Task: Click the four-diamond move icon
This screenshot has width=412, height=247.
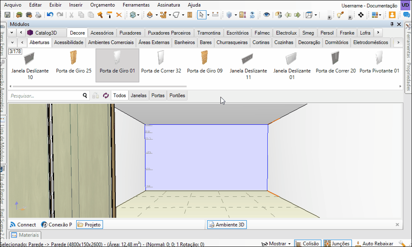Action: (361, 15)
